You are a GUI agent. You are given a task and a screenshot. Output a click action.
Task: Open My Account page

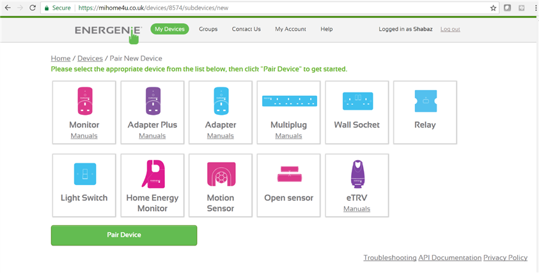[x=290, y=29]
